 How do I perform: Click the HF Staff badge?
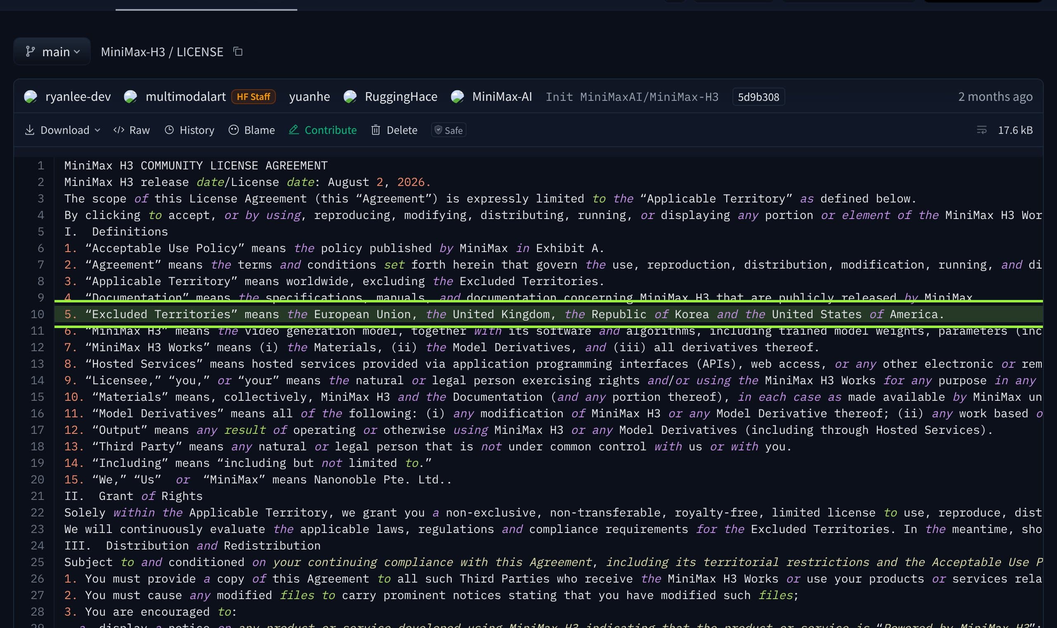pyautogui.click(x=253, y=97)
